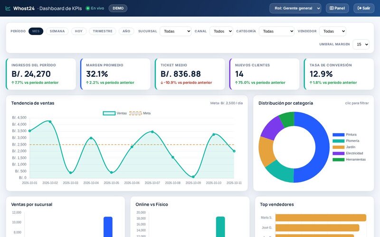Click the Nuevos clientes value 14
380x237 pixels.
239,74
